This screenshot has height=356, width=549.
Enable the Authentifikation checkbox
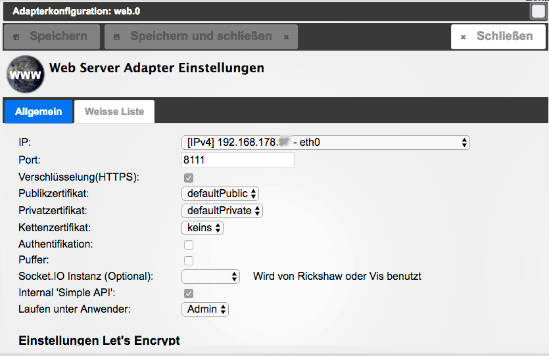189,244
